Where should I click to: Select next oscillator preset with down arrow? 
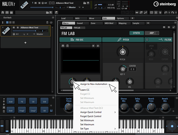click(98, 46)
